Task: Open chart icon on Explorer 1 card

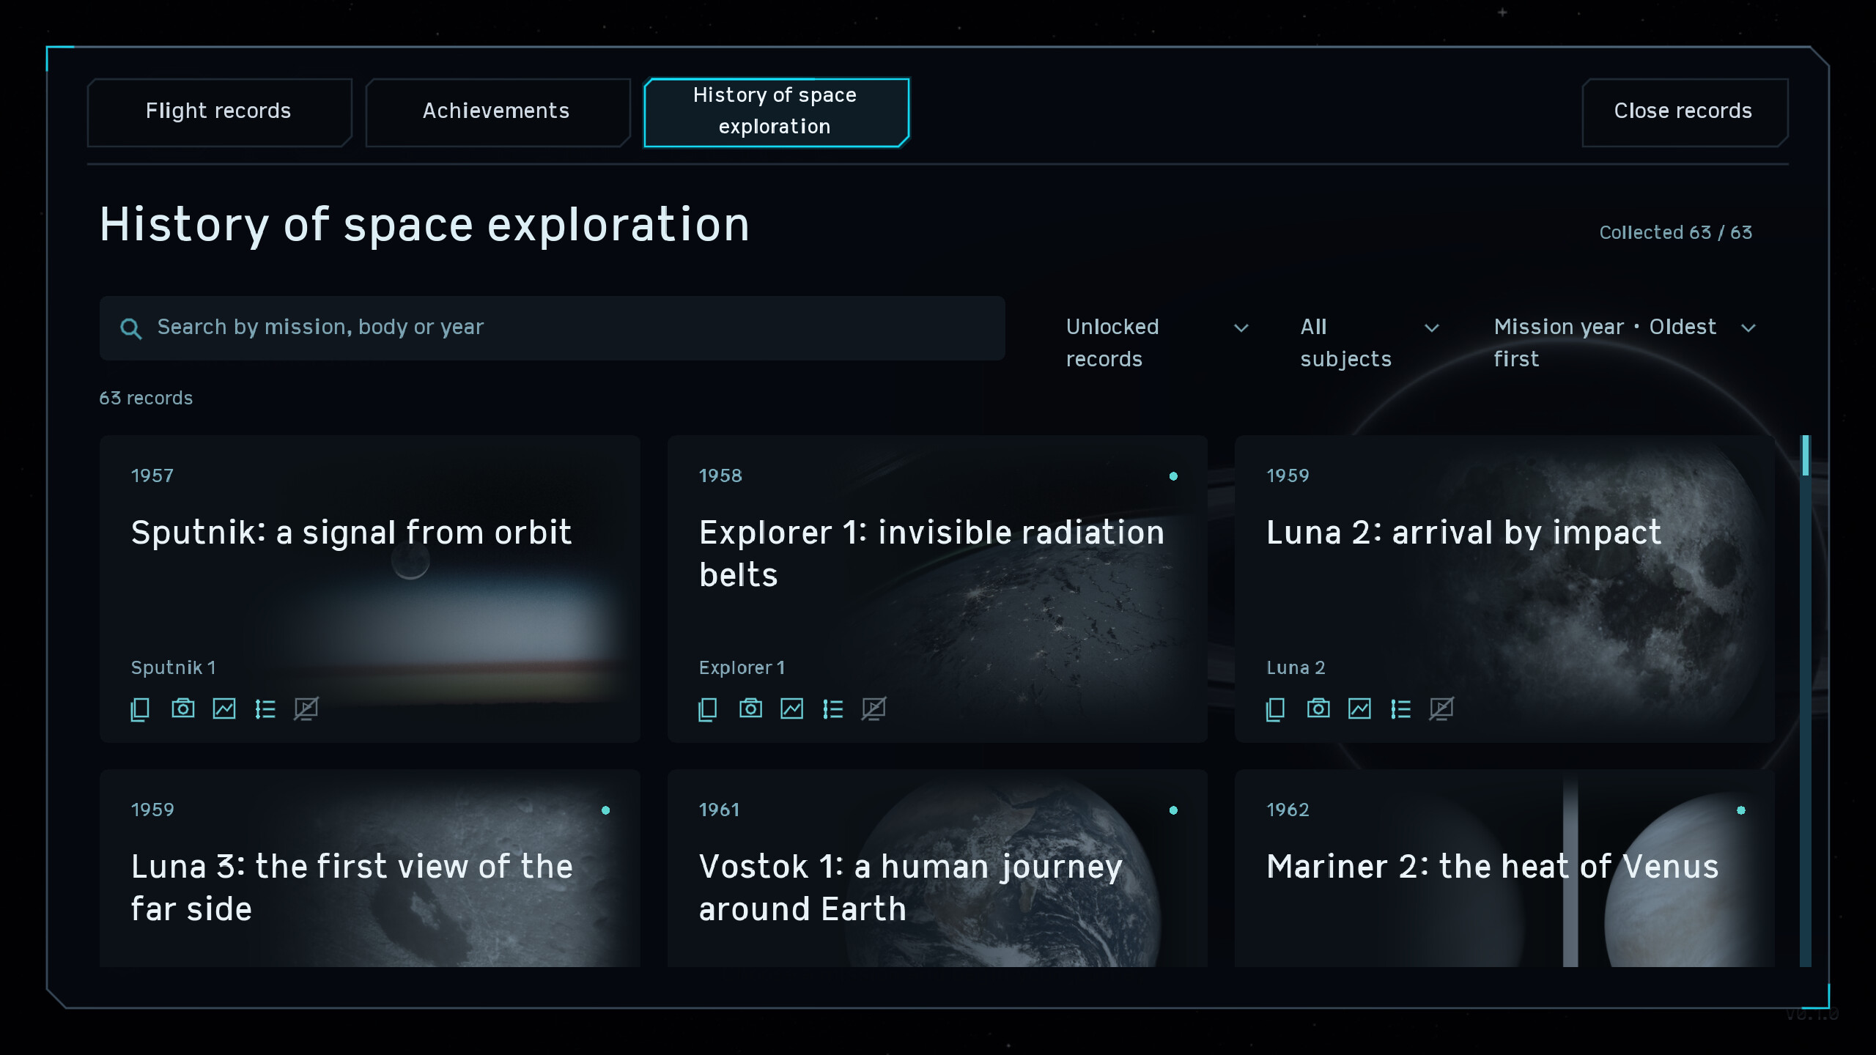Action: [792, 708]
